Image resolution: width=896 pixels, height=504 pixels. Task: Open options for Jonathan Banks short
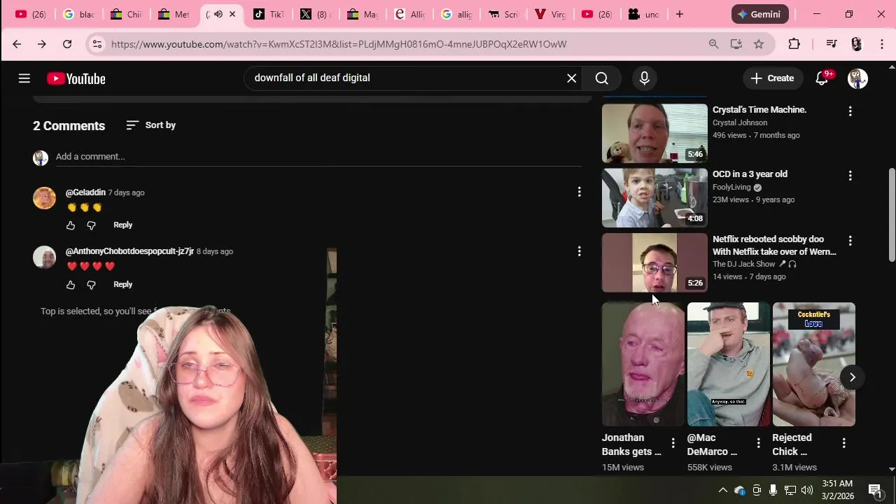673,443
